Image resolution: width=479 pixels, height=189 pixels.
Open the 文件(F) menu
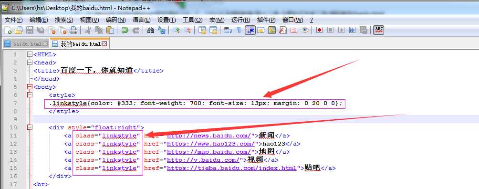pyautogui.click(x=14, y=20)
